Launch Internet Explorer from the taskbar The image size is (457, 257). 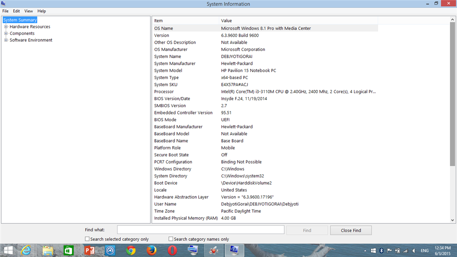click(26, 251)
